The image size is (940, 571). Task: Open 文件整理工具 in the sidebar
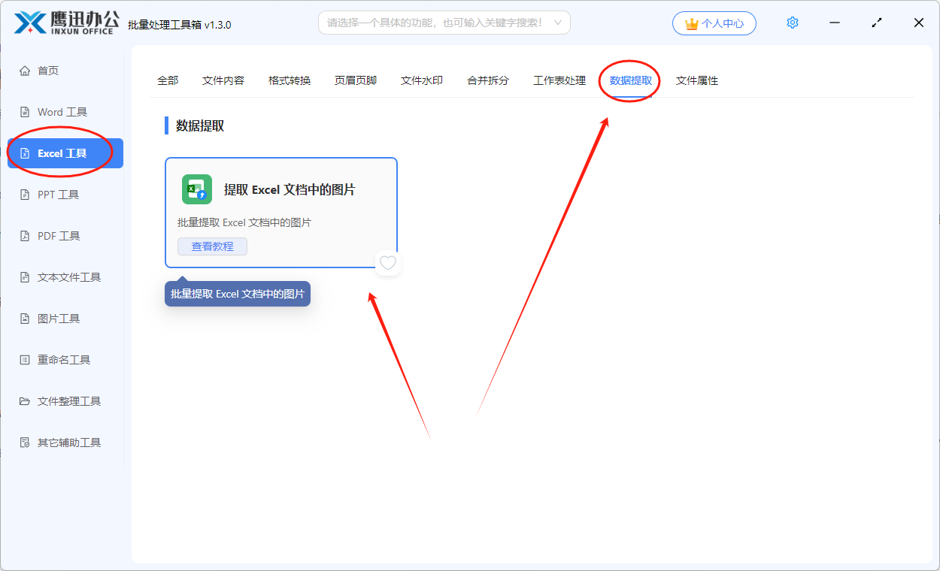(x=67, y=400)
